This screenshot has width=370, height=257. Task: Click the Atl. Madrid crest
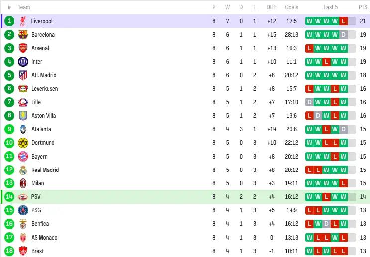pos(23,75)
